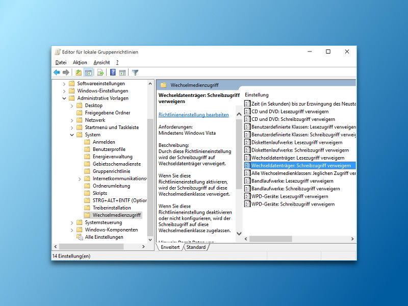Image resolution: width=408 pixels, height=306 pixels.
Task: Open the Aktion menu
Action: click(x=80, y=62)
